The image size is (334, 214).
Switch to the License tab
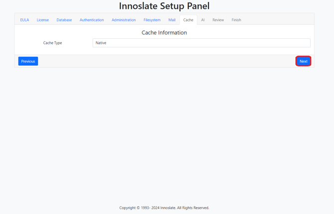42,20
